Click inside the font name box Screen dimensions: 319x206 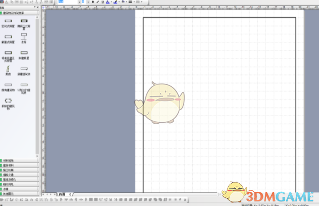pyautogui.click(x=68, y=2)
